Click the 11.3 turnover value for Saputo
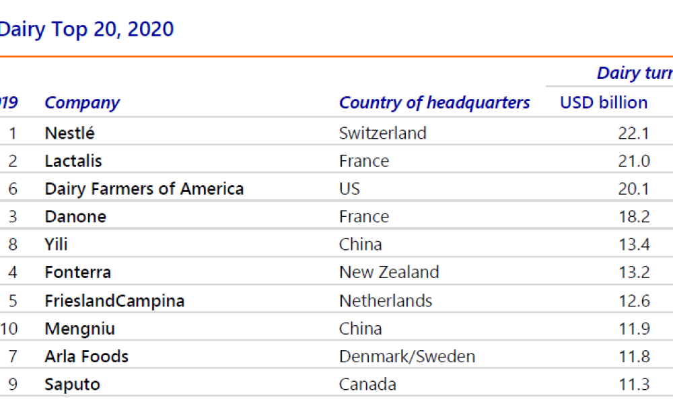The width and height of the screenshot is (673, 404). [633, 384]
